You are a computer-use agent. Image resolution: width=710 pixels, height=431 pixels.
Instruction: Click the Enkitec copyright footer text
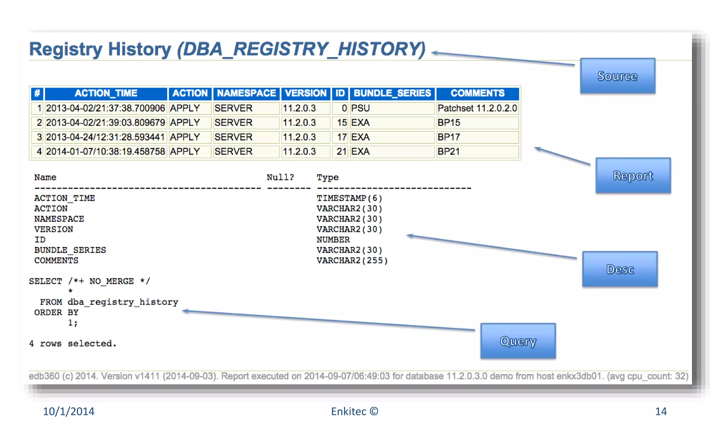[354, 411]
